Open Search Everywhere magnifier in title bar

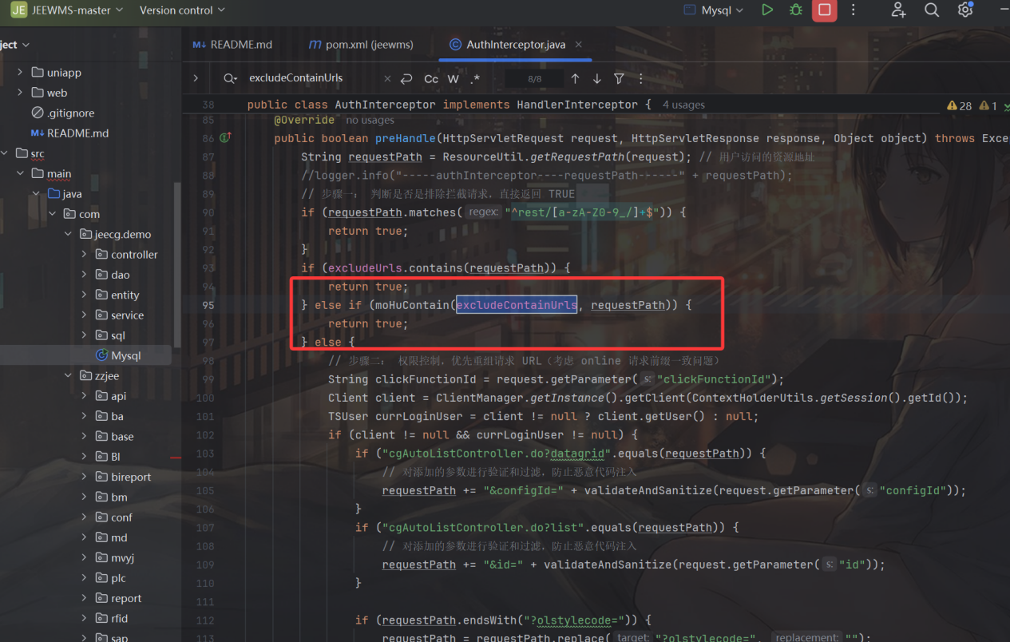(932, 10)
